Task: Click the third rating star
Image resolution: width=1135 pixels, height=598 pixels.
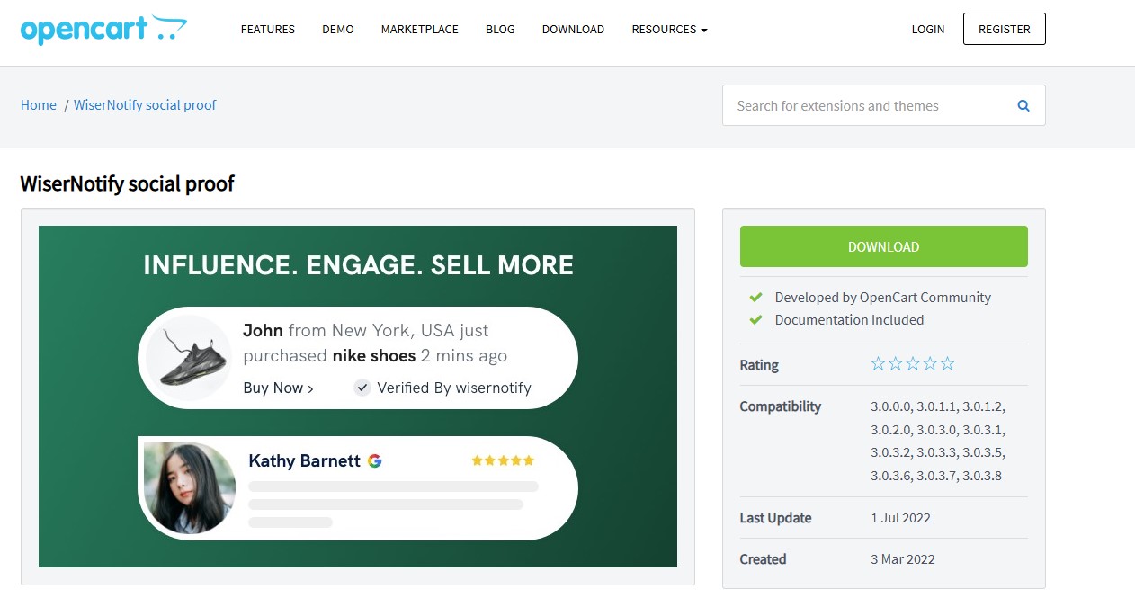Action: point(913,364)
